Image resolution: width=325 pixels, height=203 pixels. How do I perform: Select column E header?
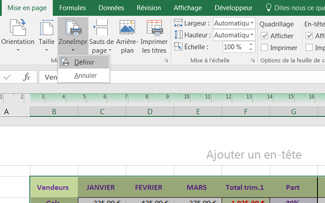click(198, 112)
